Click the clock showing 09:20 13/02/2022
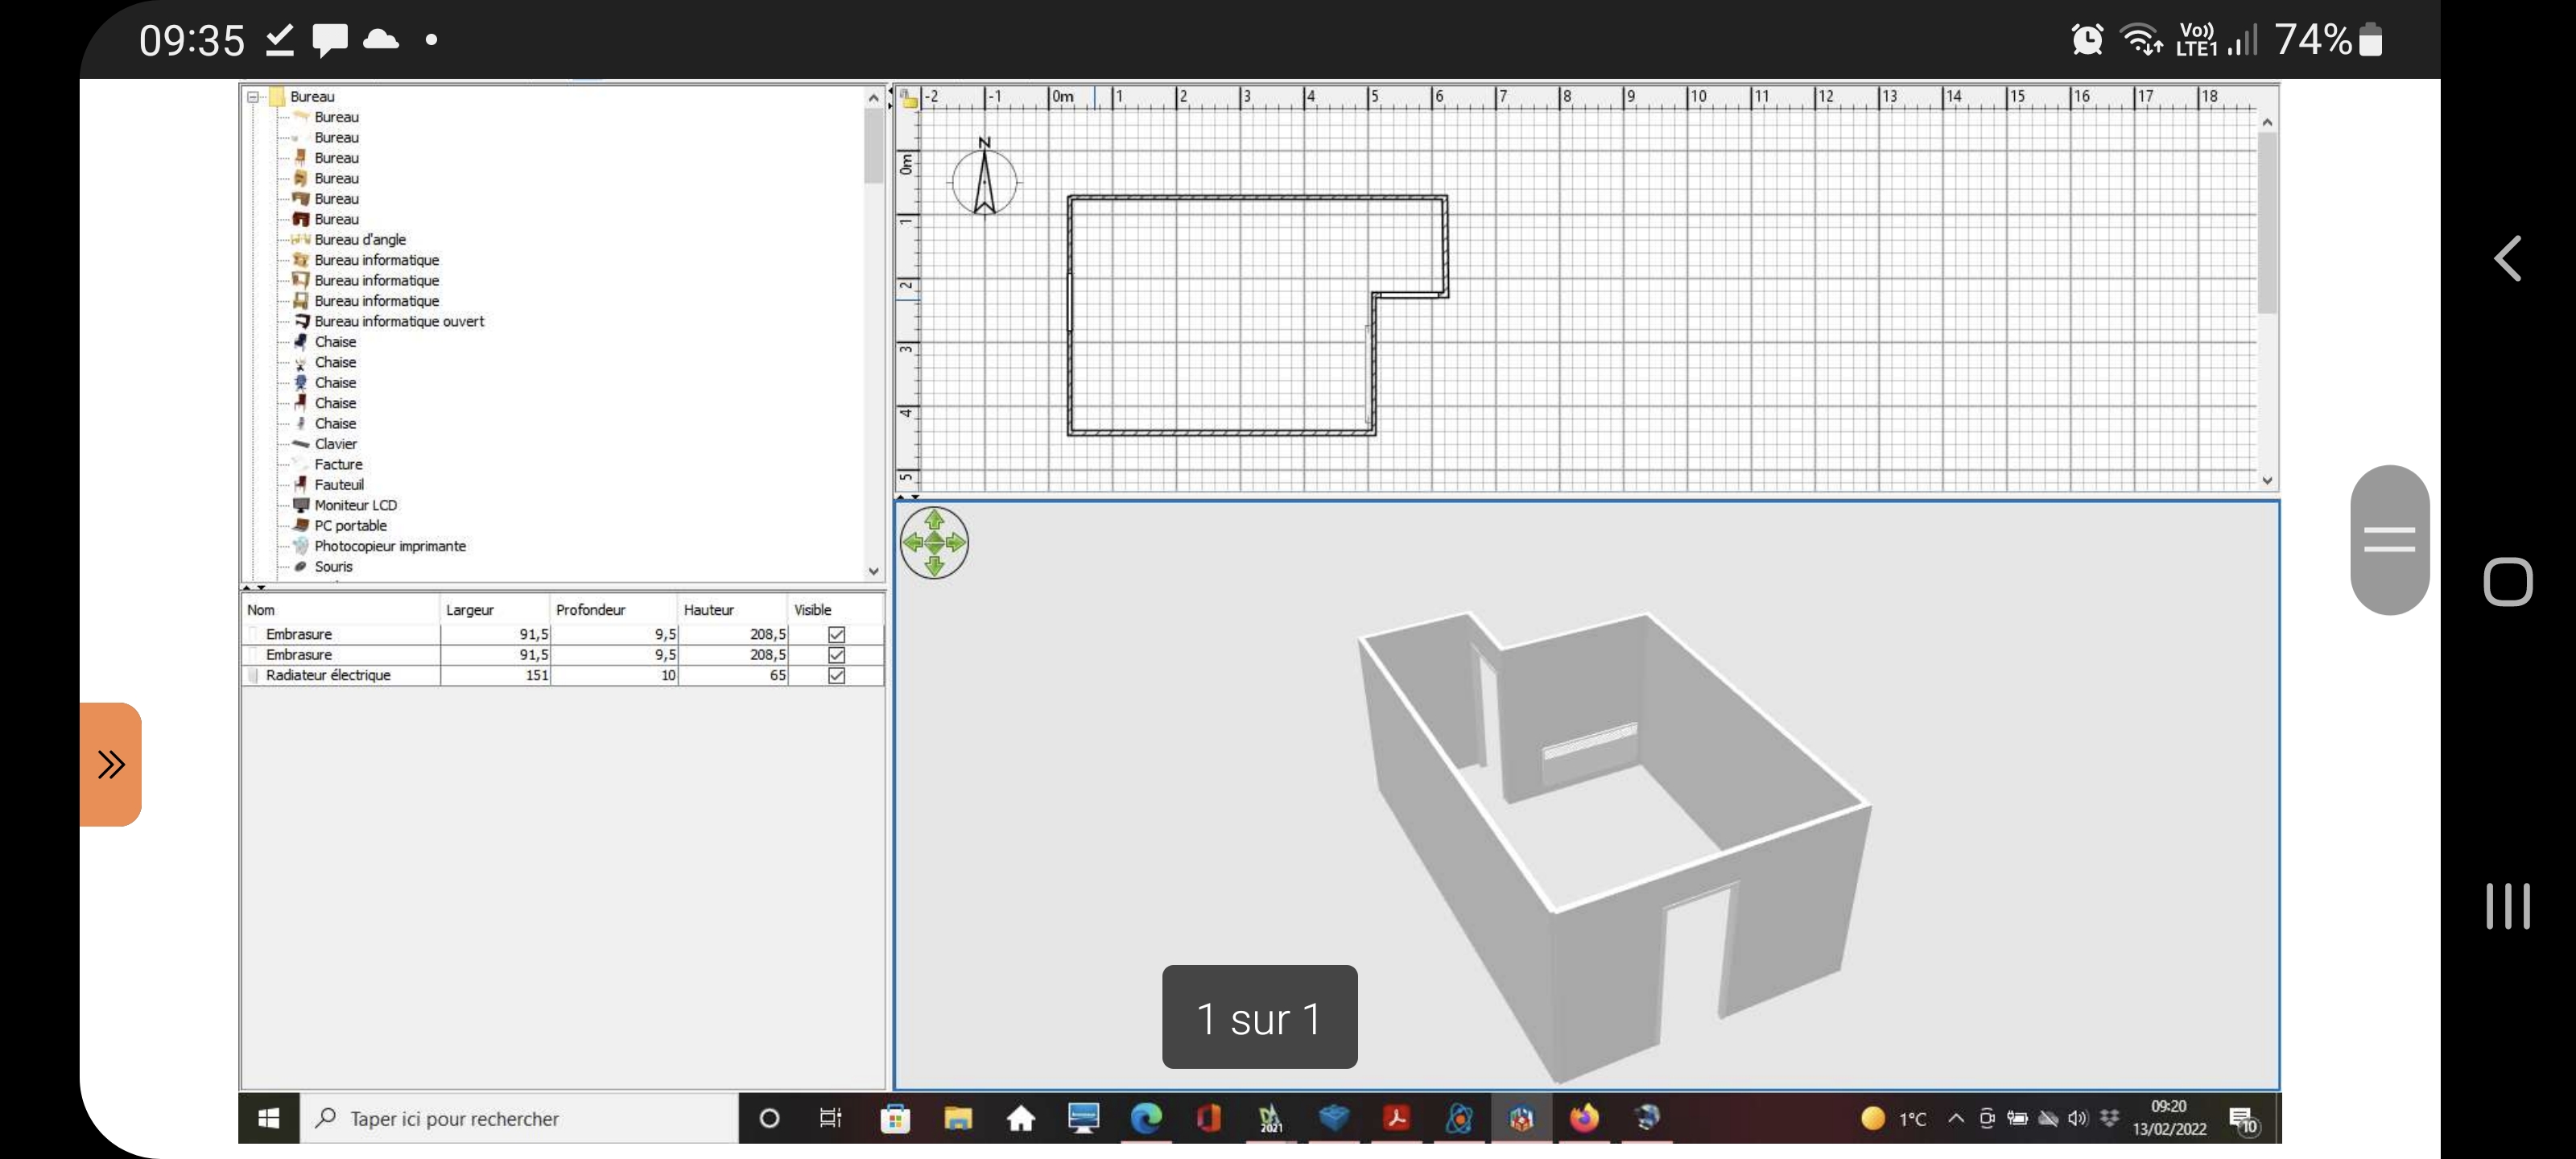This screenshot has height=1159, width=2576. pyautogui.click(x=2169, y=1118)
